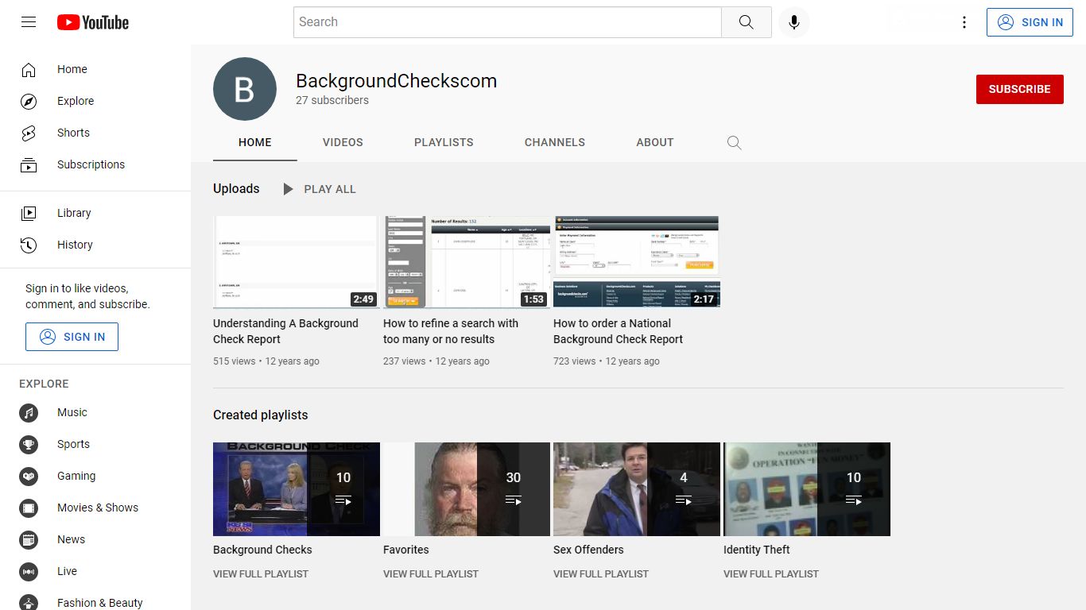This screenshot has height=610, width=1086.
Task: Switch to the HOME tab
Action: click(255, 142)
